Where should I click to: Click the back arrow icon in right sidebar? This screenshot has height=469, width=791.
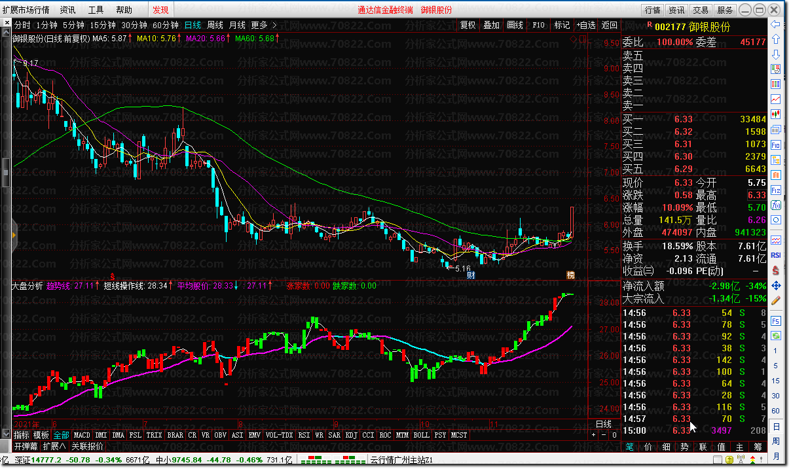776,25
